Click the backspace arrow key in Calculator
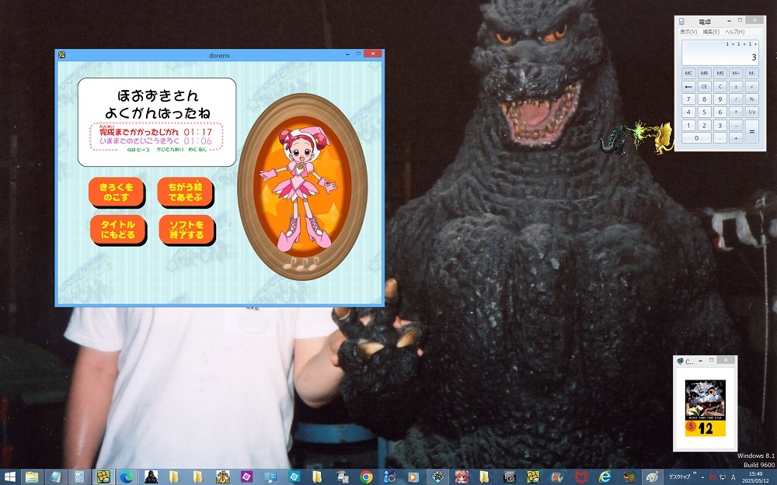Viewport: 777px width, 485px height. point(688,86)
